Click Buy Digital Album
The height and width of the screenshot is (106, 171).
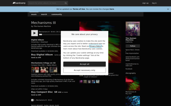click(x=42, y=55)
